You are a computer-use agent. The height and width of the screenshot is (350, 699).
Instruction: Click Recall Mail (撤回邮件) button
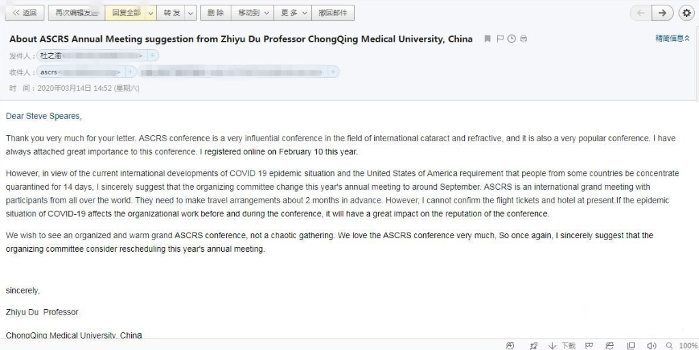click(x=333, y=13)
